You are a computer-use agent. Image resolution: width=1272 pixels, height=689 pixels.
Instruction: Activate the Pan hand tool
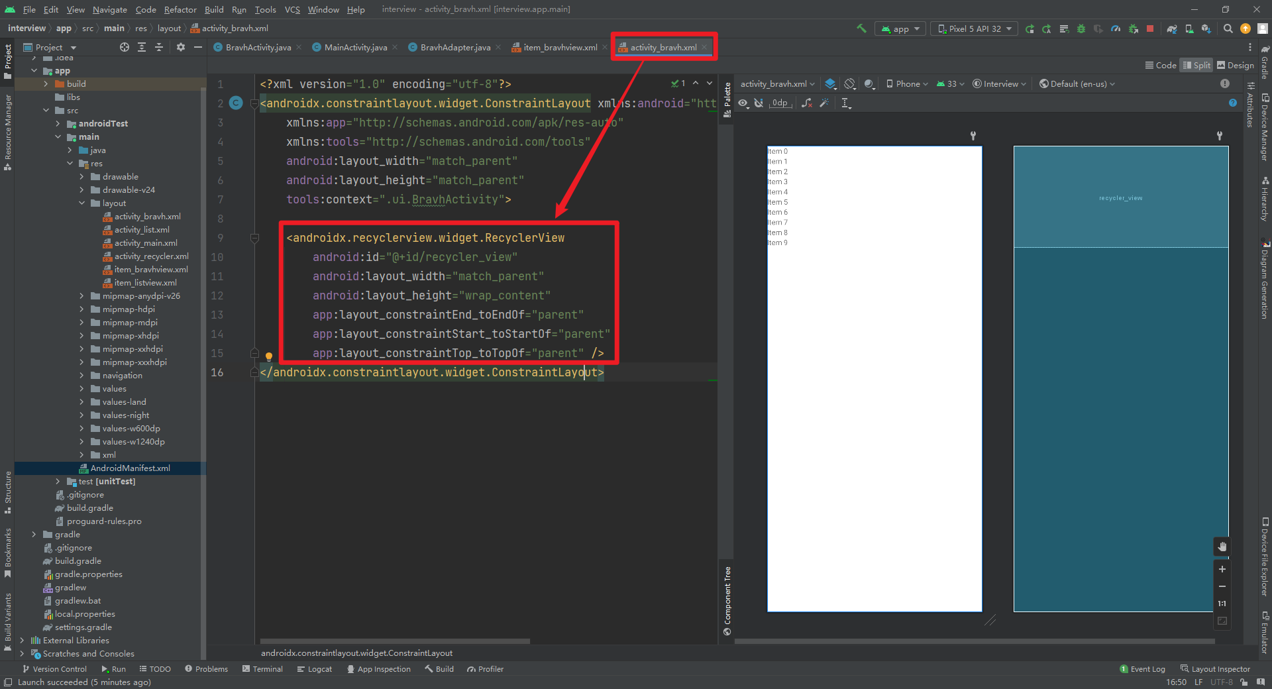click(x=1222, y=547)
